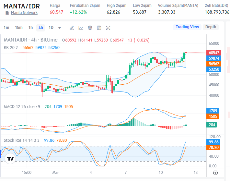
Task: Click the blue 53250 lower band tag
Action: point(213,69)
